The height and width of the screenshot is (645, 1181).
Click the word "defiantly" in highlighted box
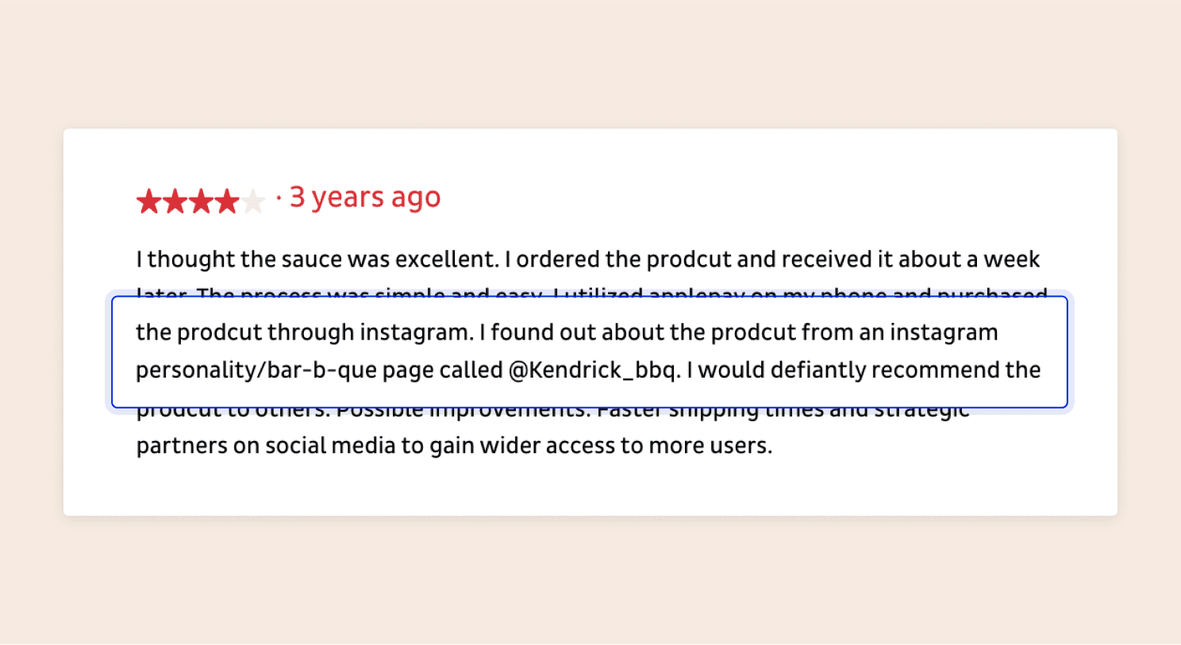tap(814, 370)
